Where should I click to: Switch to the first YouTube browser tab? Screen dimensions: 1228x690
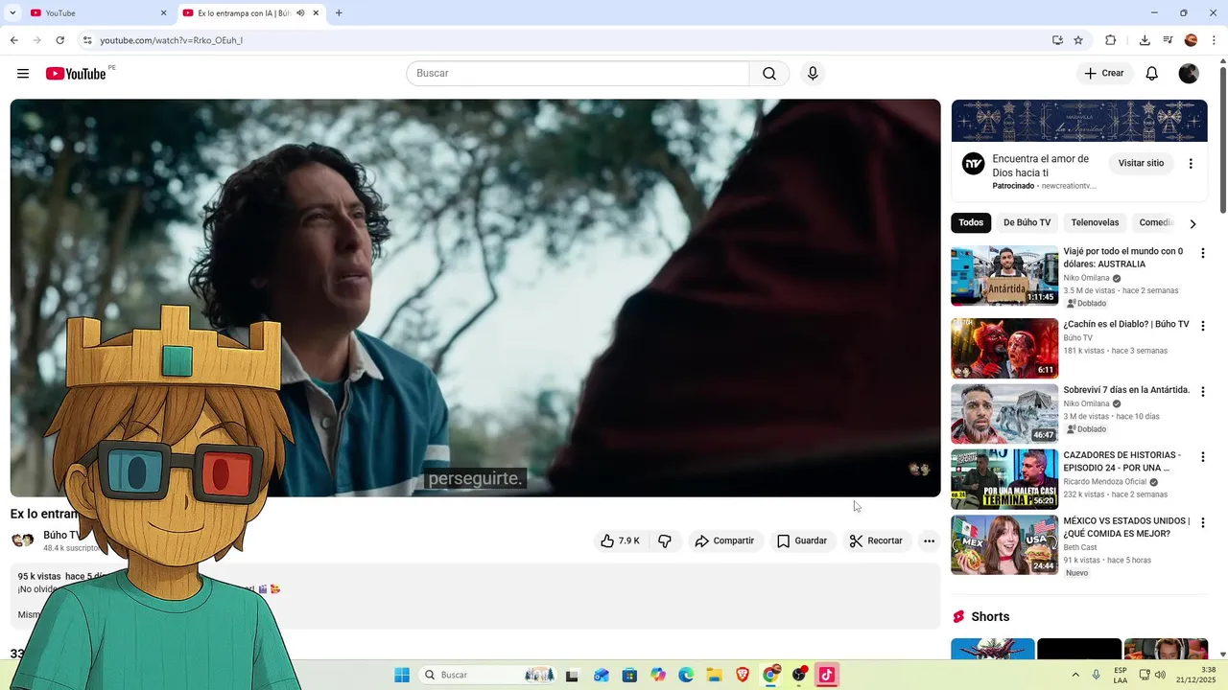96,13
